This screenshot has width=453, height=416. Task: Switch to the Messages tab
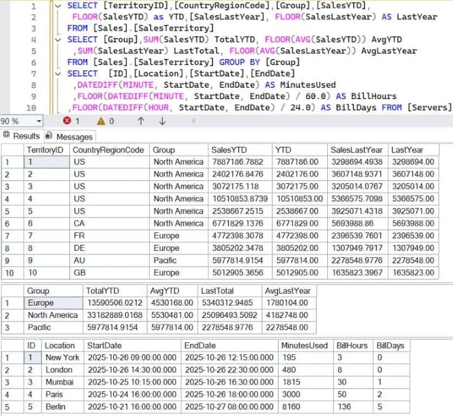click(70, 137)
